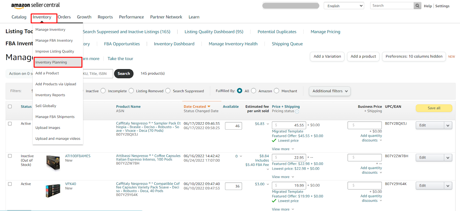Select Fulfilled By Amazon radio button
Viewport: 460px width, 211px height.
tap(254, 91)
